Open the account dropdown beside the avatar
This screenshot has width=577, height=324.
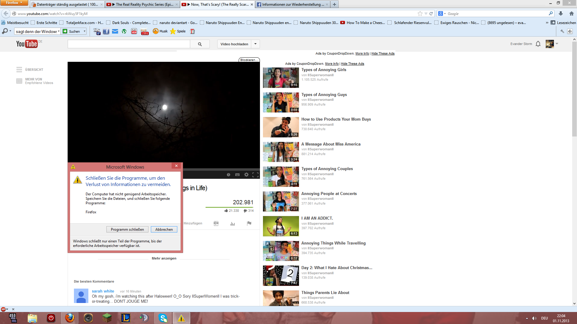click(x=557, y=44)
